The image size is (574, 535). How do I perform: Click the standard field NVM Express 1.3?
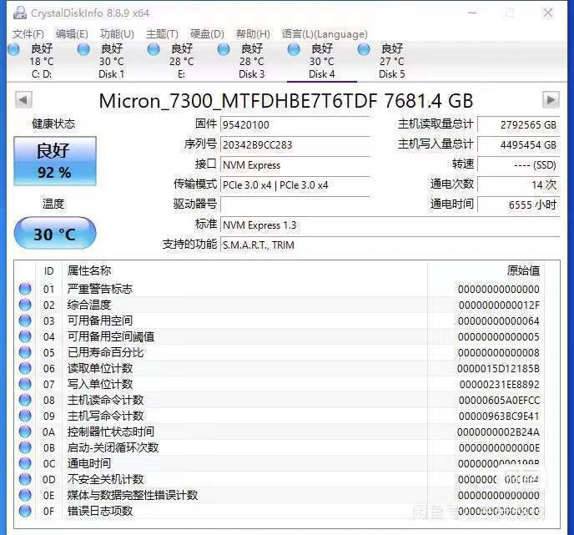click(390, 225)
